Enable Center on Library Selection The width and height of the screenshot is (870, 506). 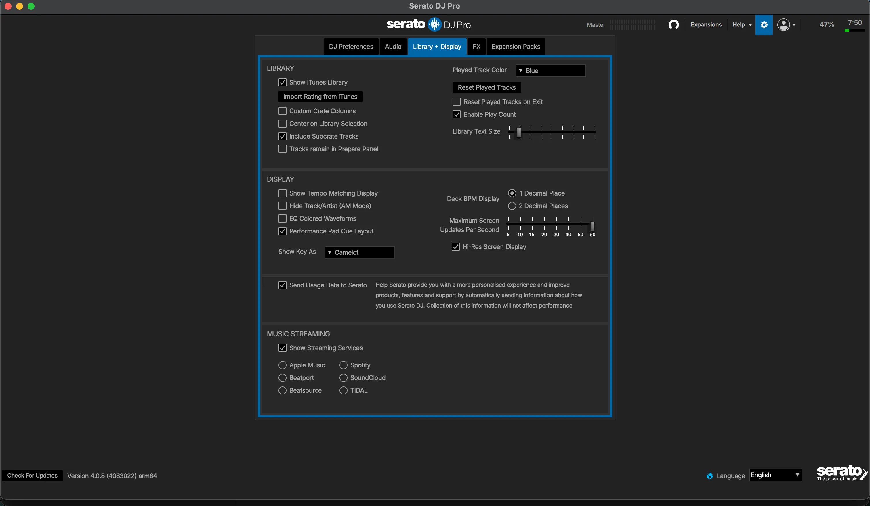[x=283, y=124]
